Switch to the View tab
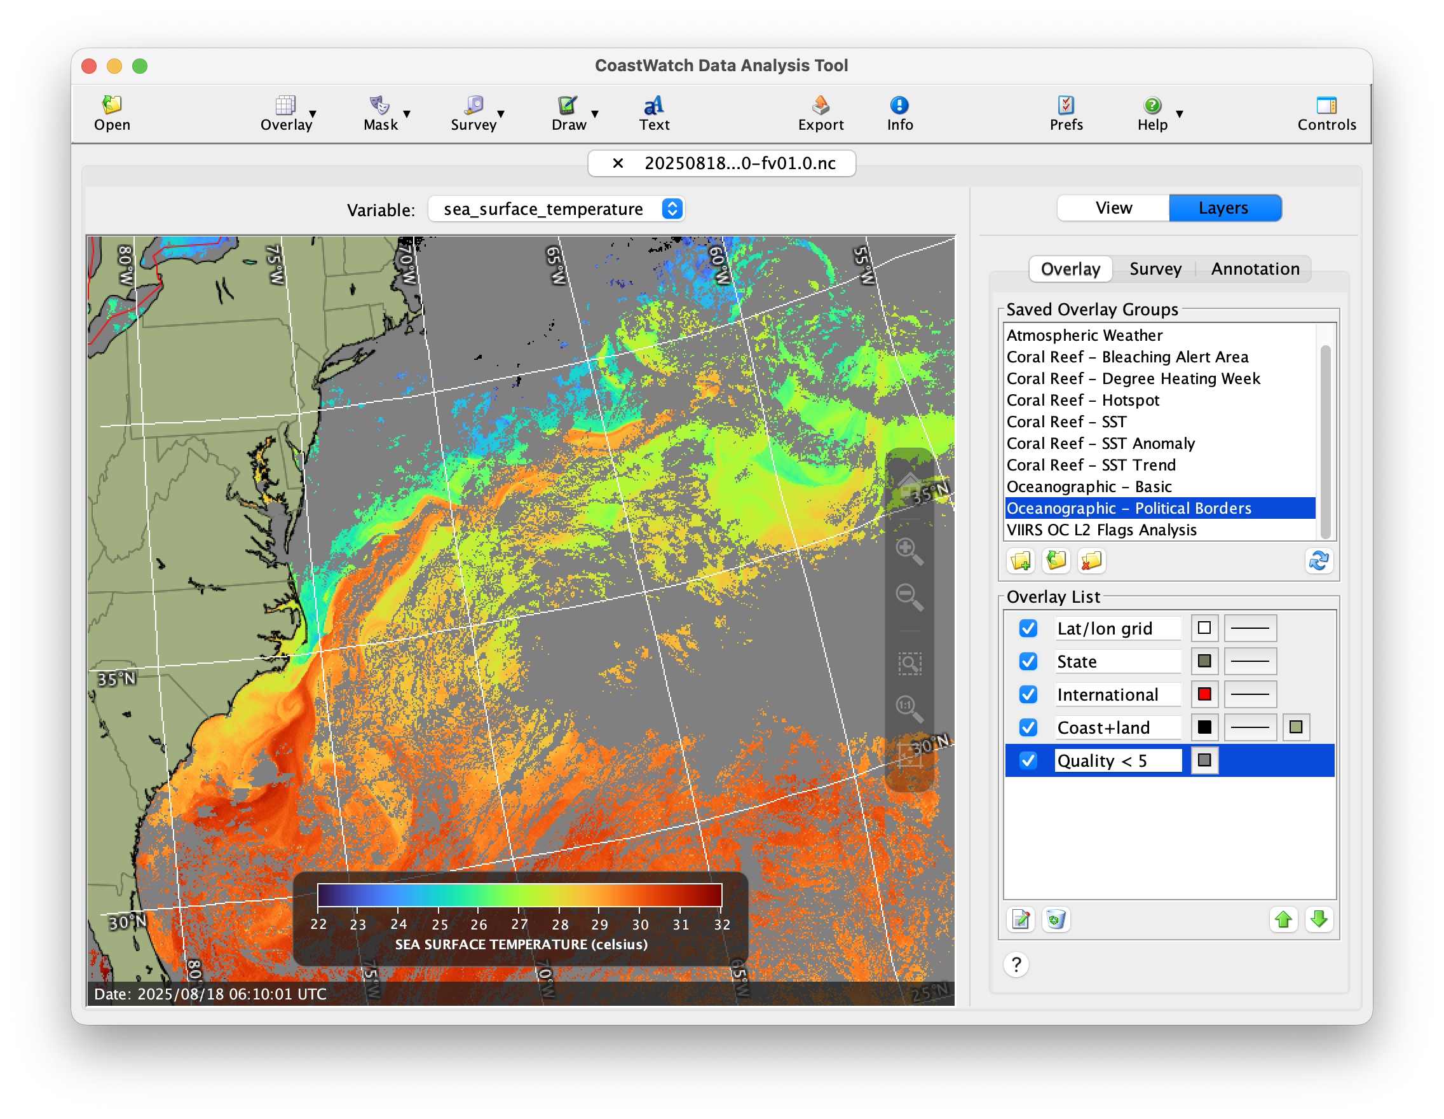 pos(1114,209)
